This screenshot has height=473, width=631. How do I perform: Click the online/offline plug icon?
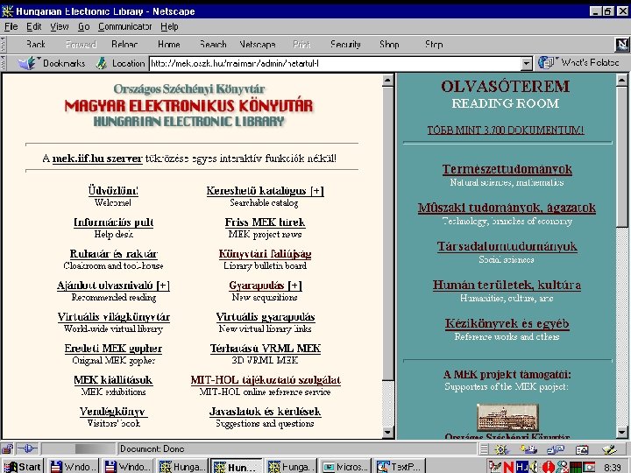pyautogui.click(x=27, y=448)
